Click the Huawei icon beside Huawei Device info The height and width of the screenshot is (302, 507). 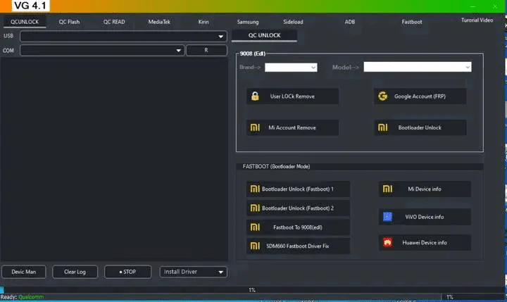click(387, 242)
